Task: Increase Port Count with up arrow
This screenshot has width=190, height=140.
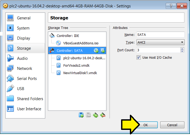Action: point(182,49)
